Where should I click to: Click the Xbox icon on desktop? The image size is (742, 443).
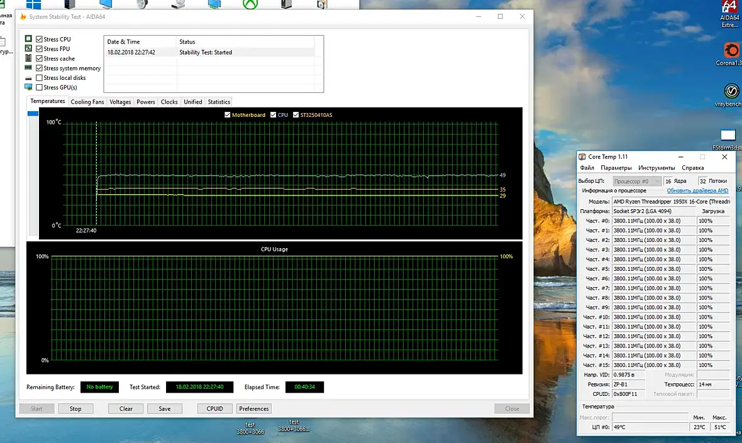click(250, 4)
